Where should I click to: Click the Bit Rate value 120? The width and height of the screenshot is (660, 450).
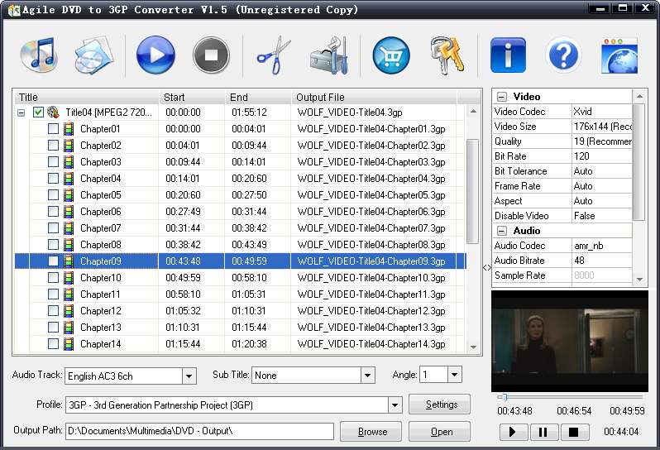click(x=601, y=156)
